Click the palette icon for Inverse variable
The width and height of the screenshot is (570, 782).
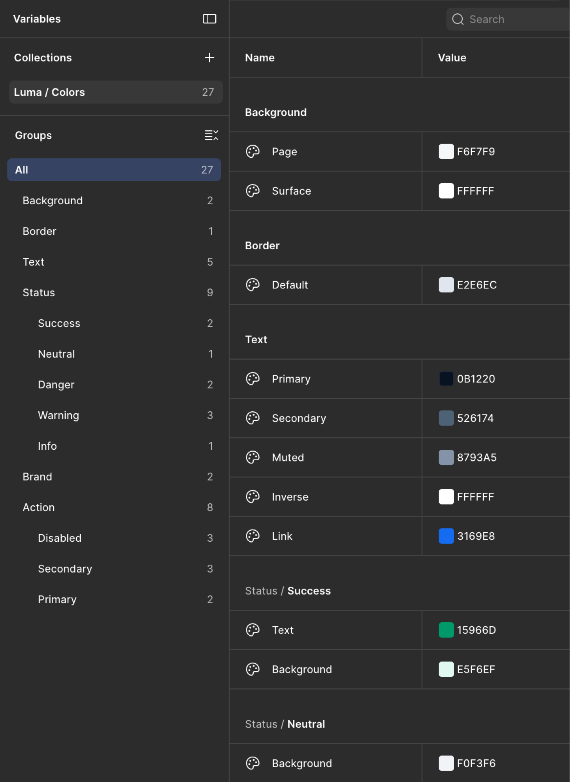(253, 497)
